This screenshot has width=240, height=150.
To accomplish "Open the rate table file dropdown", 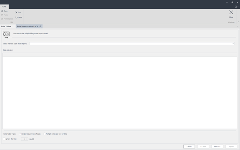I will (x=233, y=44).
